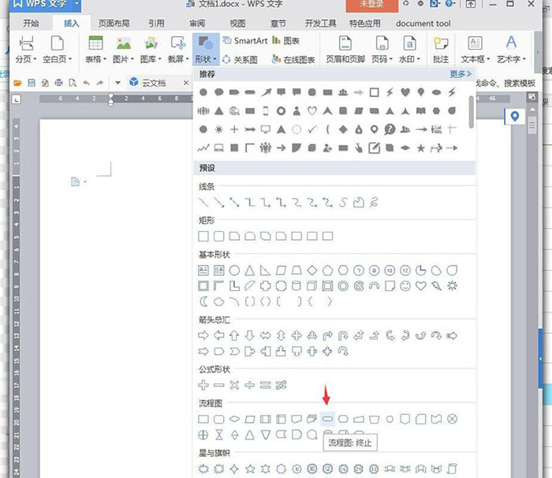Select the moon shape in 基本形状
The width and height of the screenshot is (552, 478).
pyautogui.click(x=203, y=301)
